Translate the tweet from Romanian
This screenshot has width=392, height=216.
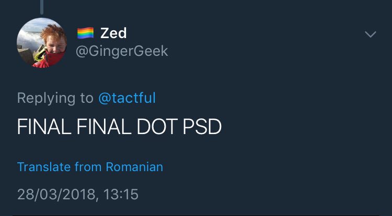(90, 167)
